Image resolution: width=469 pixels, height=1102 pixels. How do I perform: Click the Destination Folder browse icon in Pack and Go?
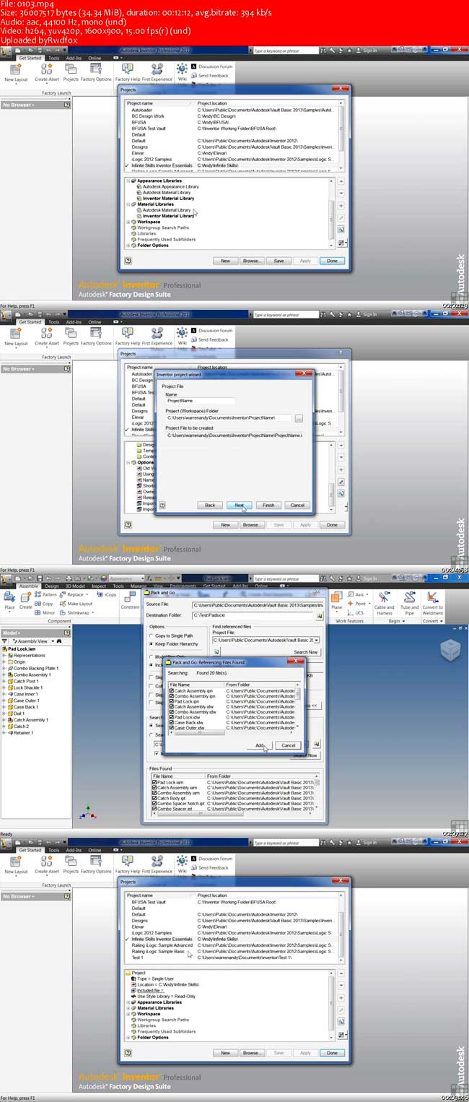pyautogui.click(x=319, y=615)
